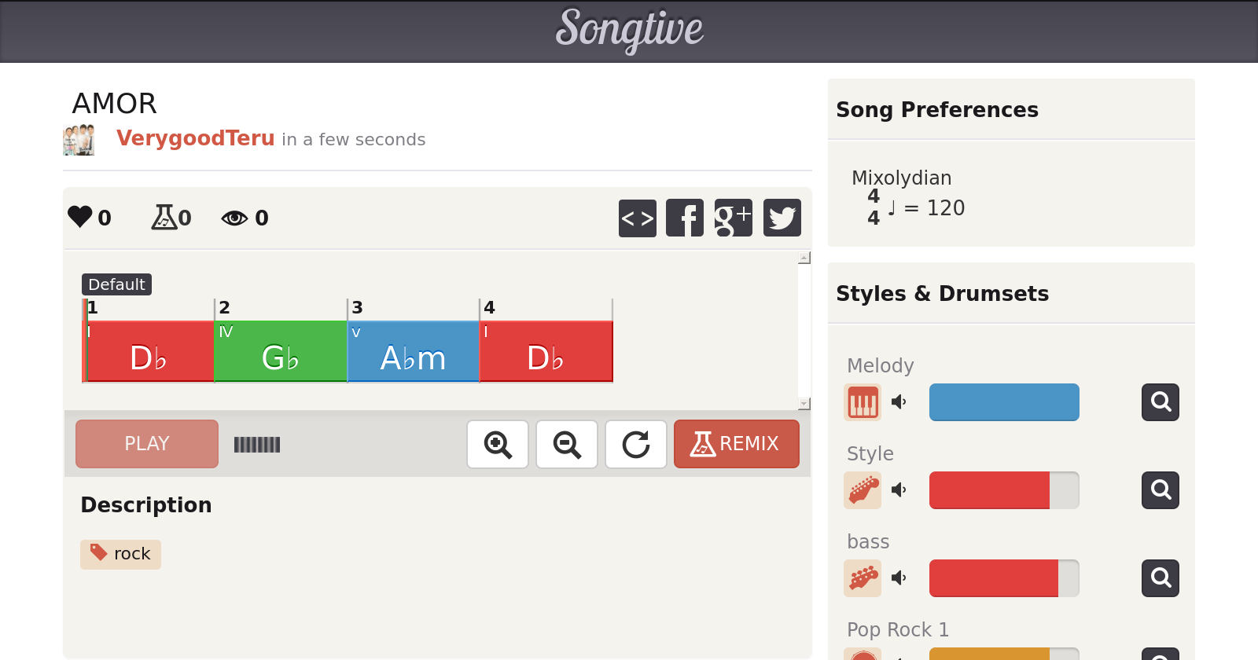Mute the bass track

[x=899, y=578]
